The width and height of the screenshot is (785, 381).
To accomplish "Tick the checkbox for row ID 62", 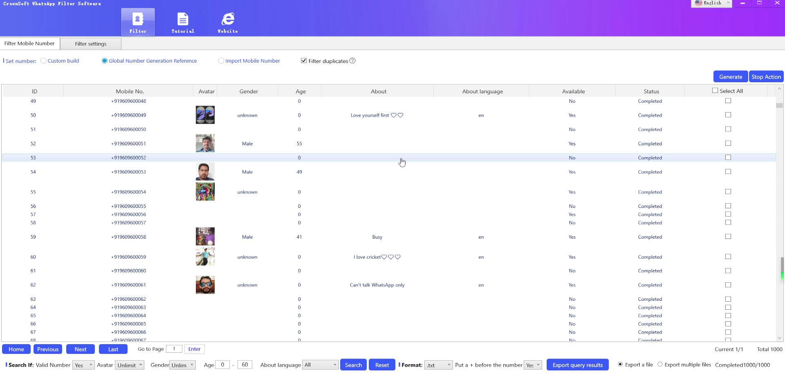I will [x=728, y=285].
